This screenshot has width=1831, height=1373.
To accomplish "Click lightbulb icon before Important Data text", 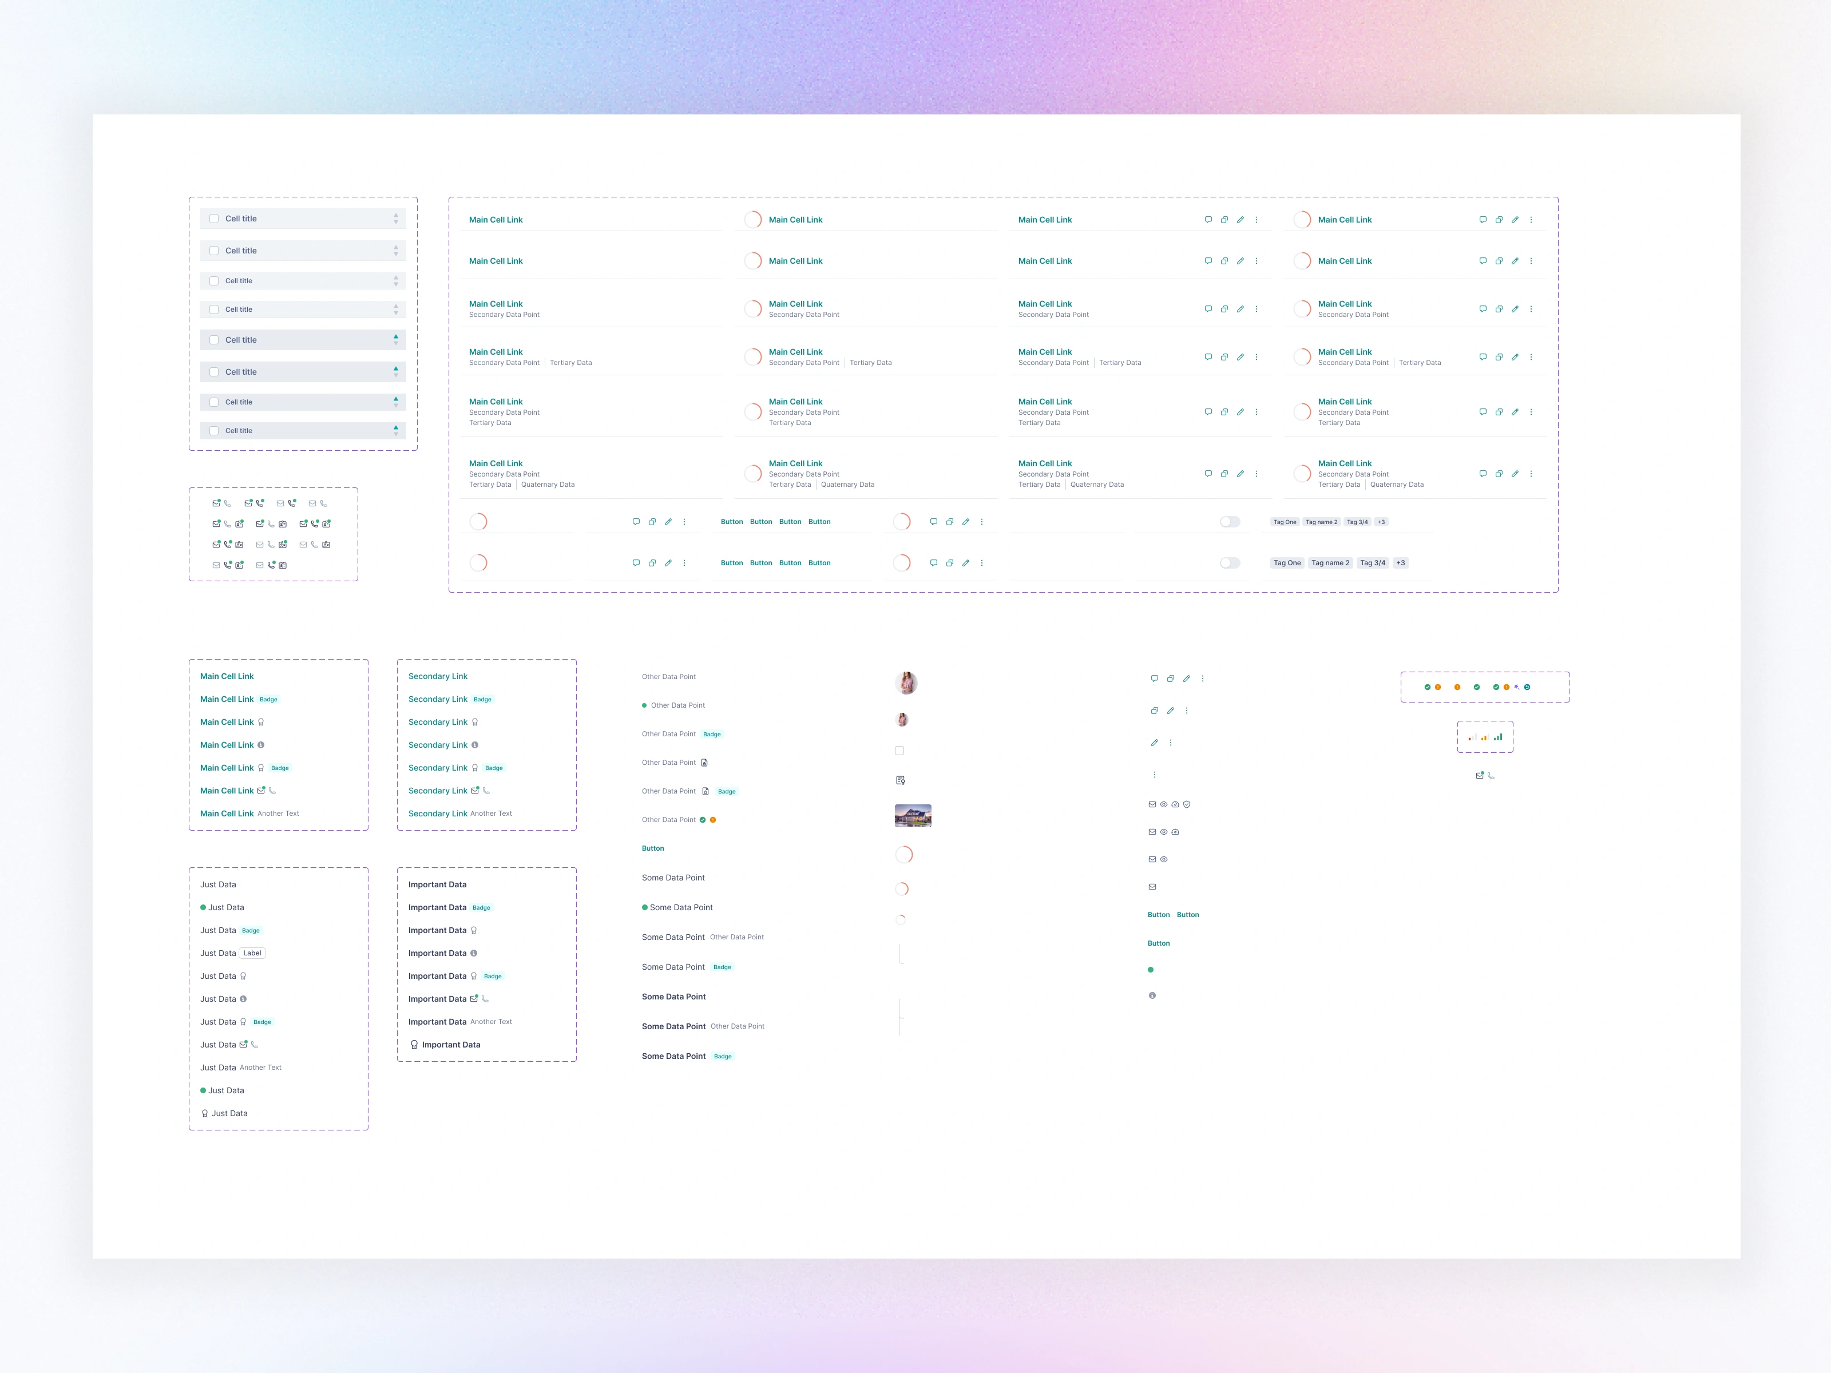I will point(414,1045).
